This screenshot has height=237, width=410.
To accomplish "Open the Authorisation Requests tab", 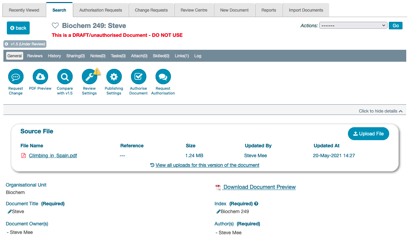I will click(x=101, y=10).
